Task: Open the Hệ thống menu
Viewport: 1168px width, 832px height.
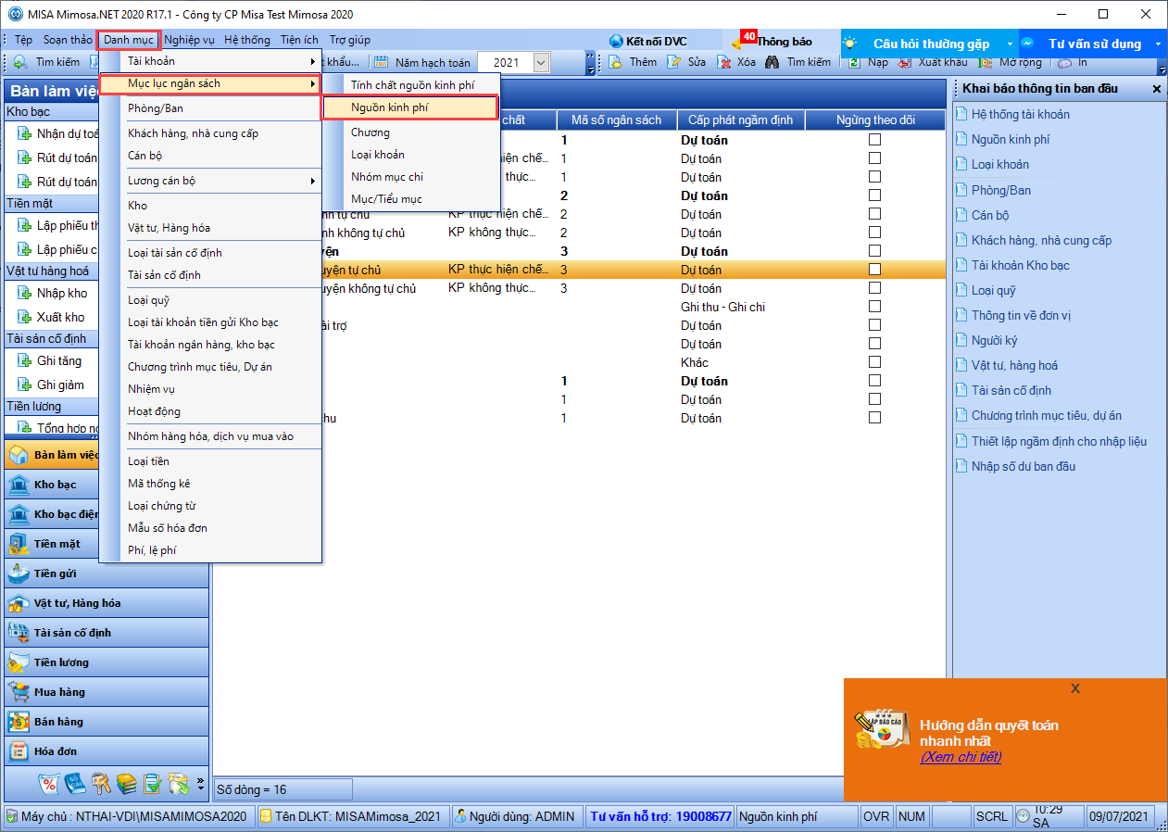Action: (x=247, y=40)
